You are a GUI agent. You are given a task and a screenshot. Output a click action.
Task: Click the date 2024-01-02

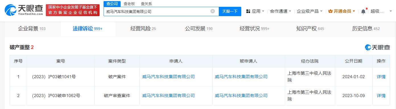354,77
